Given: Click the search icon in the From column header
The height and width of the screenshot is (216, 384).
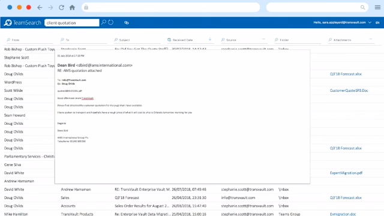Looking at the screenshot, I should pos(8,40).
